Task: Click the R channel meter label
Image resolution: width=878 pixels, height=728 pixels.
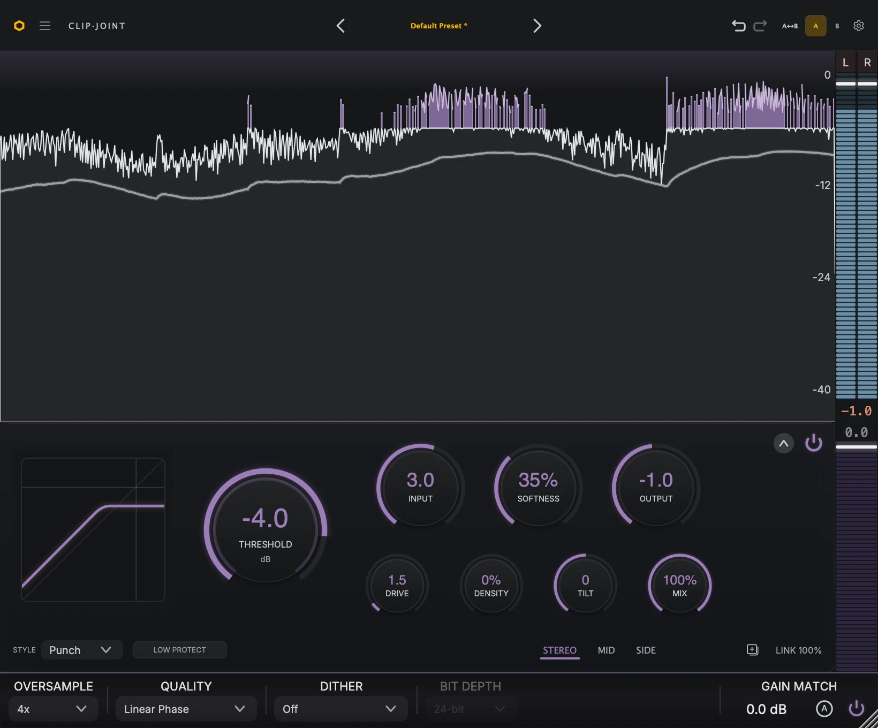Action: coord(867,63)
